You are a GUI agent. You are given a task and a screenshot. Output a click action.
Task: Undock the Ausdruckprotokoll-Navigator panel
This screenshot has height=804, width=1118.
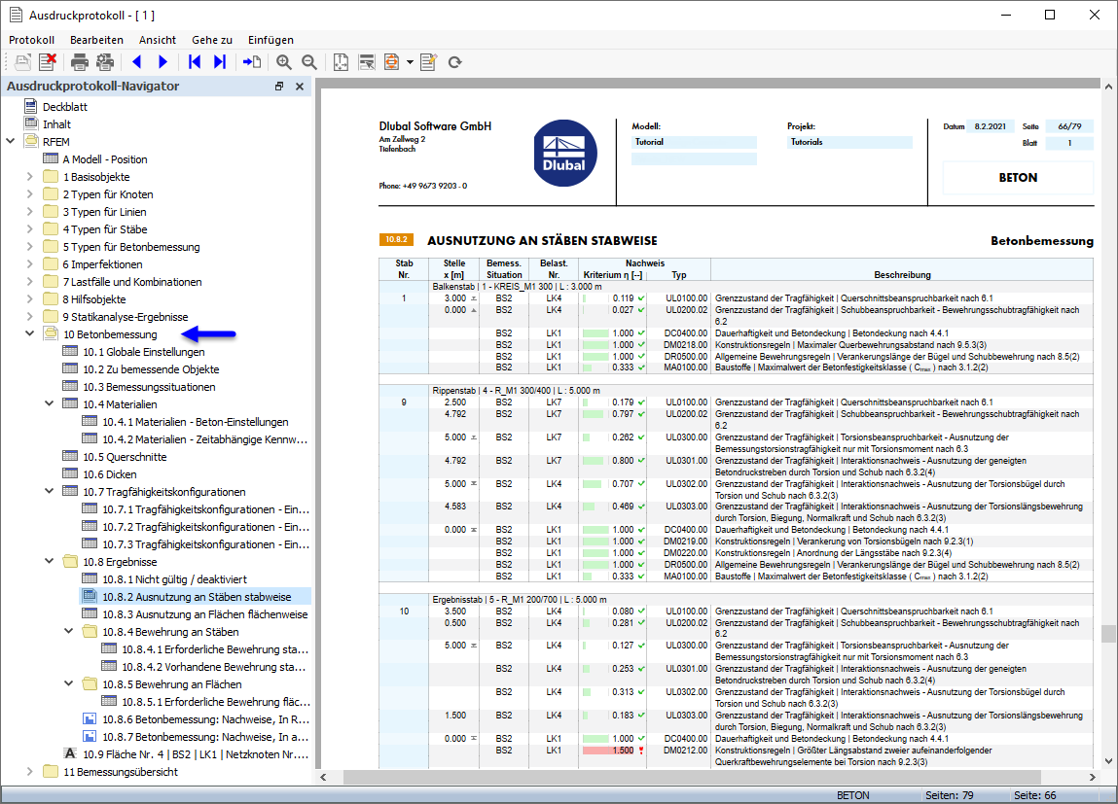(x=279, y=87)
